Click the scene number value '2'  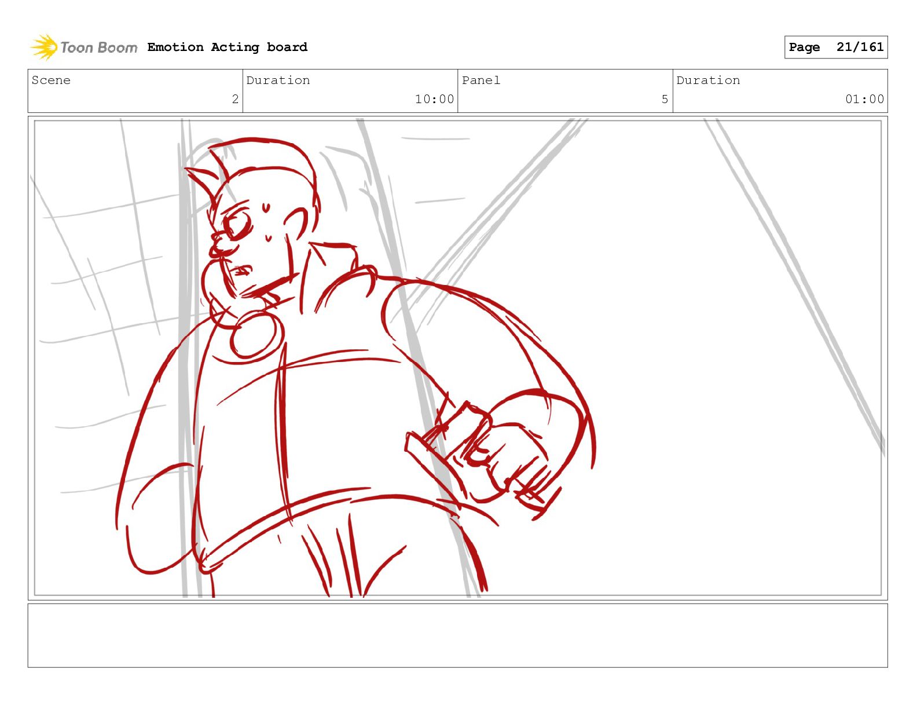[235, 99]
